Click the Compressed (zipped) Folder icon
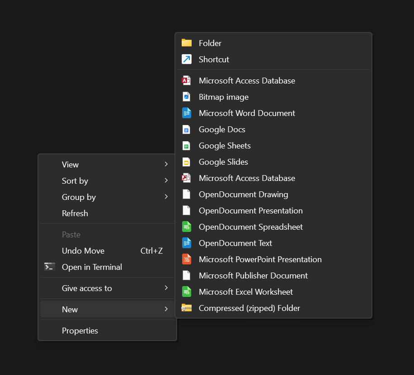The width and height of the screenshot is (414, 375). tap(187, 308)
